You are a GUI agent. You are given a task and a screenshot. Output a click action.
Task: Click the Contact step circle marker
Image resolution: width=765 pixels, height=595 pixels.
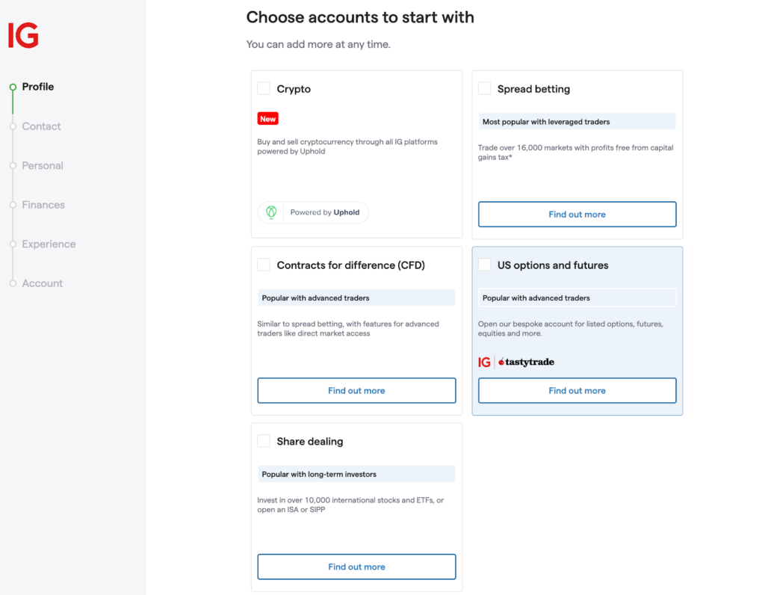(x=13, y=126)
